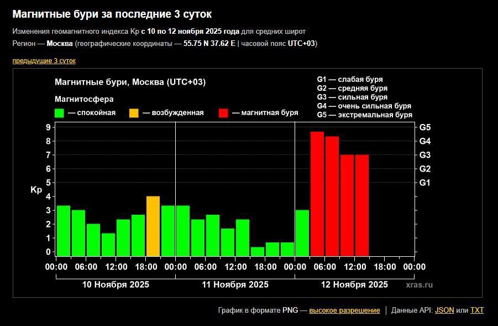Click the Kp label on the left axis
Image resolution: width=498 pixels, height=326 pixels.
36,190
